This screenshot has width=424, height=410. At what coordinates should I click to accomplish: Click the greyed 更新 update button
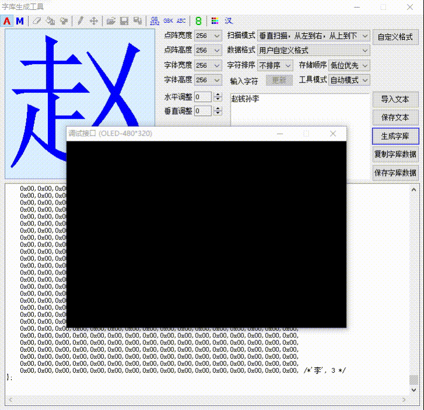(x=279, y=81)
